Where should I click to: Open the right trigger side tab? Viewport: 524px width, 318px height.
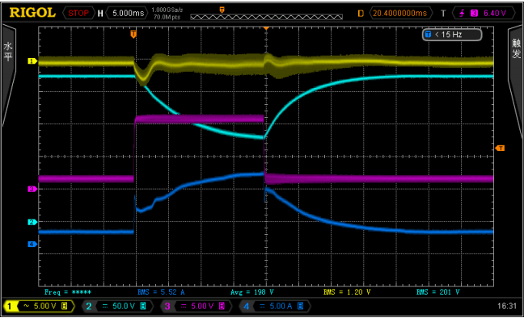pyautogui.click(x=516, y=80)
